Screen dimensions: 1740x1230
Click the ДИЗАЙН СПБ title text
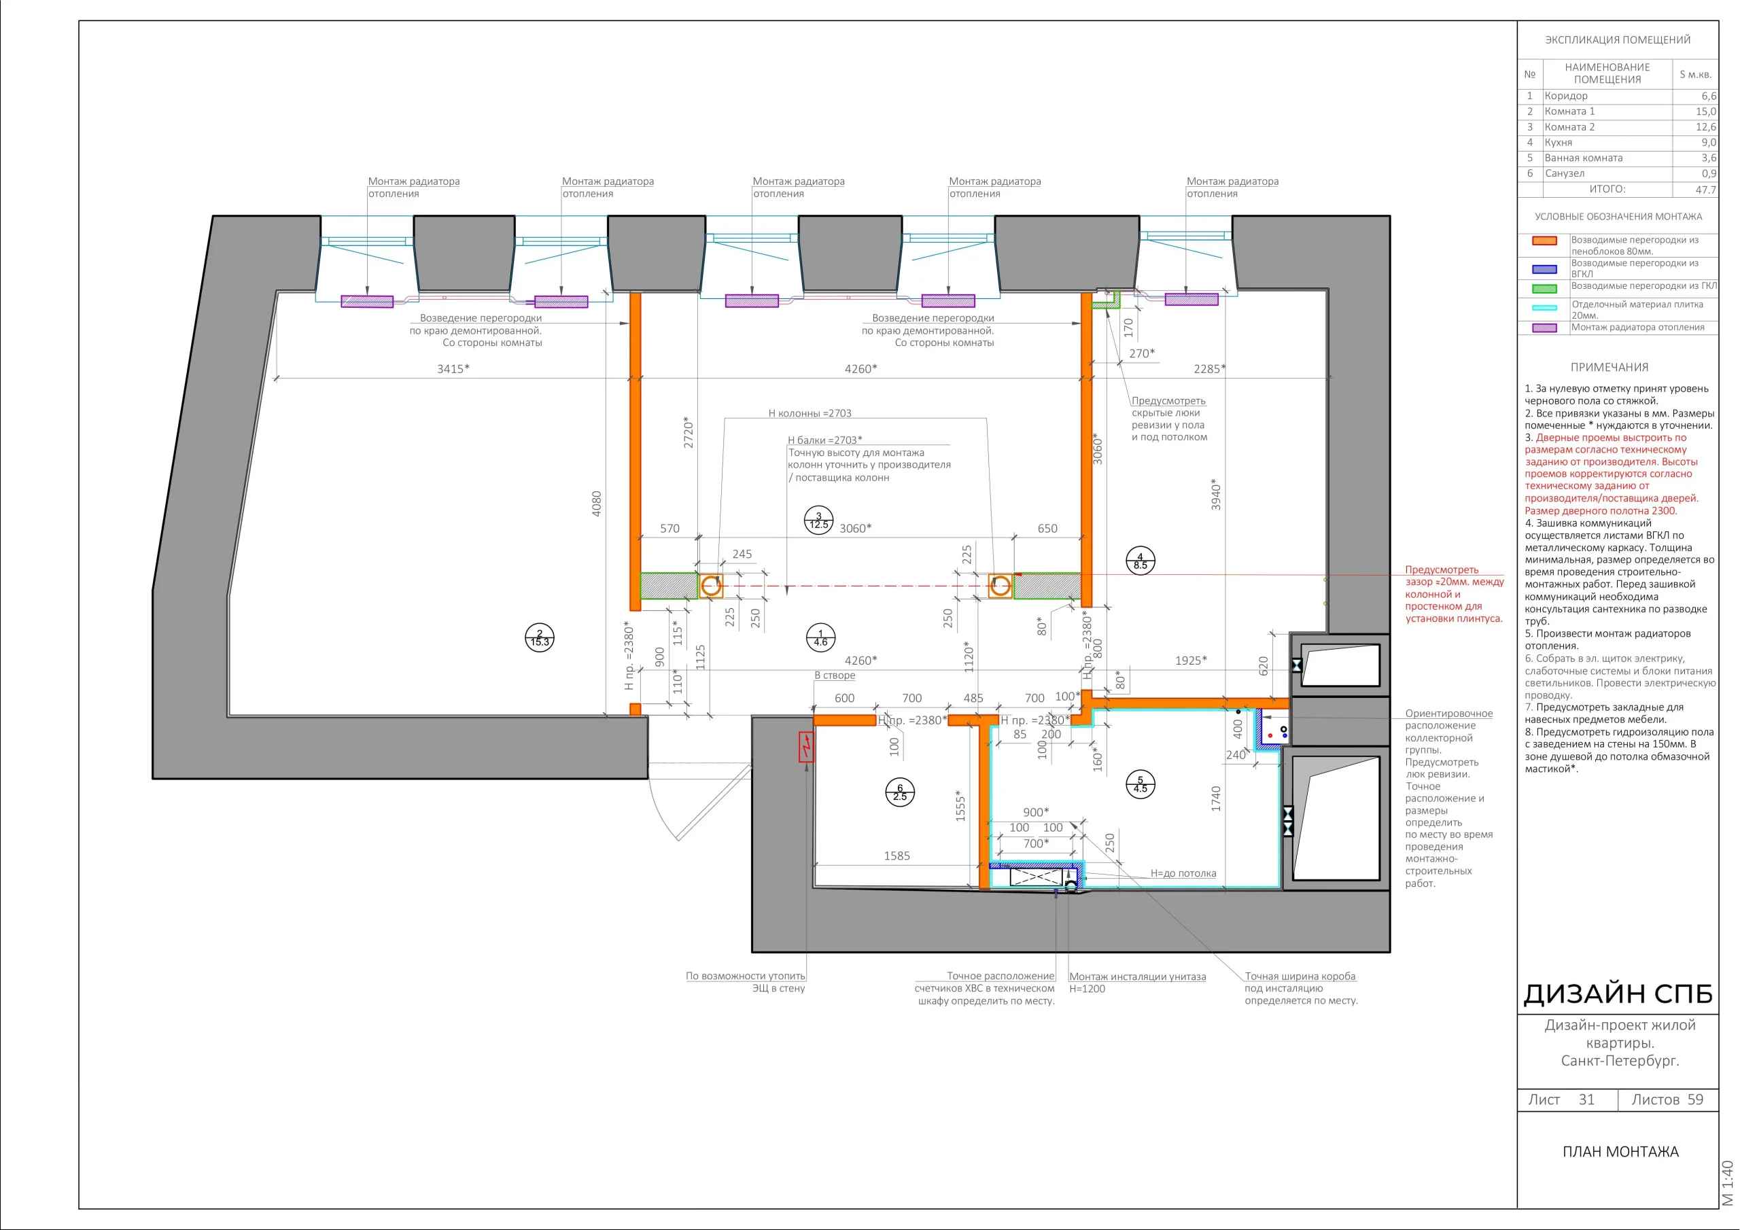pyautogui.click(x=1618, y=994)
